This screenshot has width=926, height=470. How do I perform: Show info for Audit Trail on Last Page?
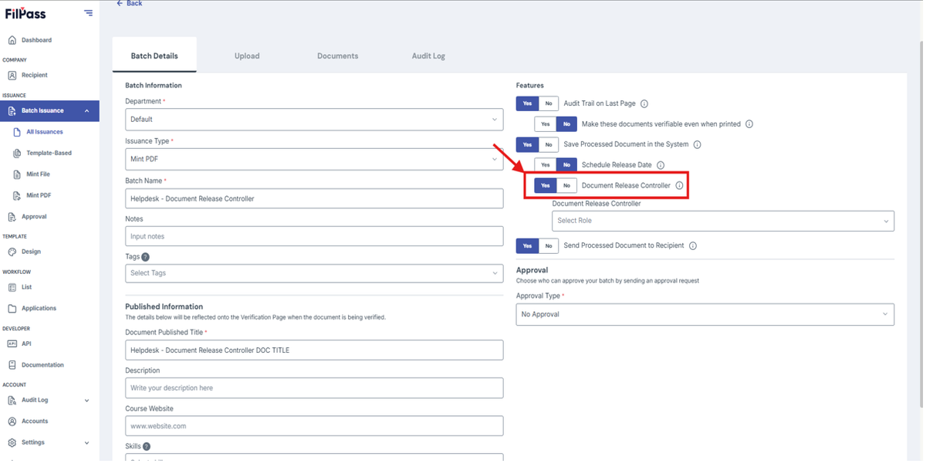(644, 104)
